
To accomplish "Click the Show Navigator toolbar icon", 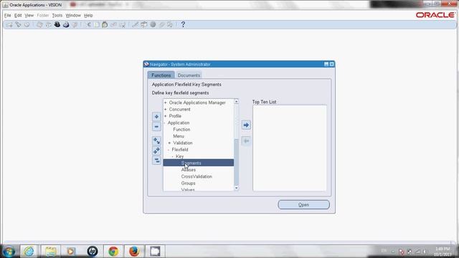I will [x=27, y=25].
